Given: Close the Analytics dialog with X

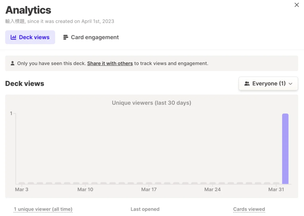Looking at the screenshot, I should pos(297,5).
